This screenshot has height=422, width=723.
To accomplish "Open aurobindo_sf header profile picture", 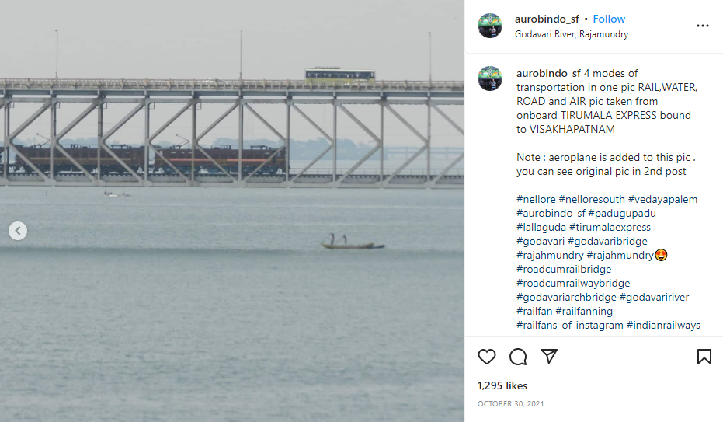I will coord(490,26).
